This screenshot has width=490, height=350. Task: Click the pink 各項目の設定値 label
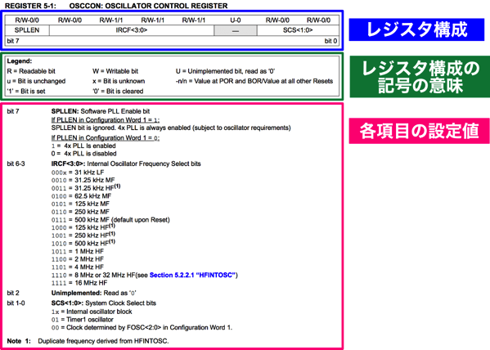tap(419, 131)
